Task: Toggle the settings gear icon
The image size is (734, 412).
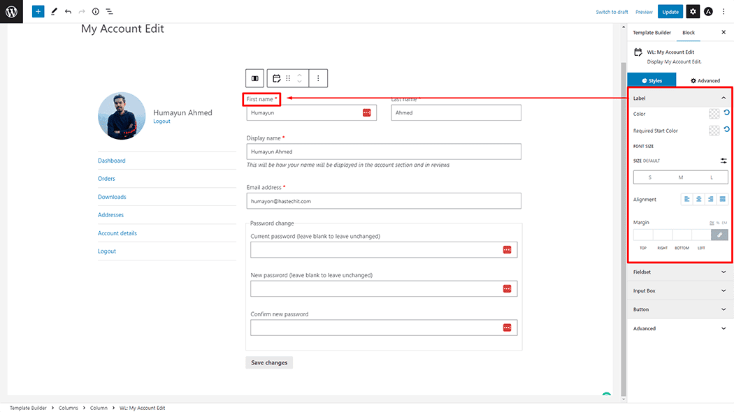Action: coord(692,12)
